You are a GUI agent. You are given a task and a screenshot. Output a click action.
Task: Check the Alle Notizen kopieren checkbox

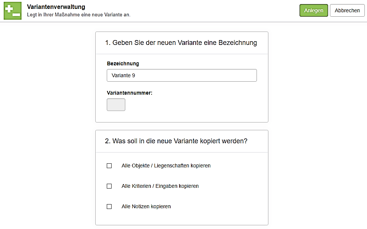point(109,207)
